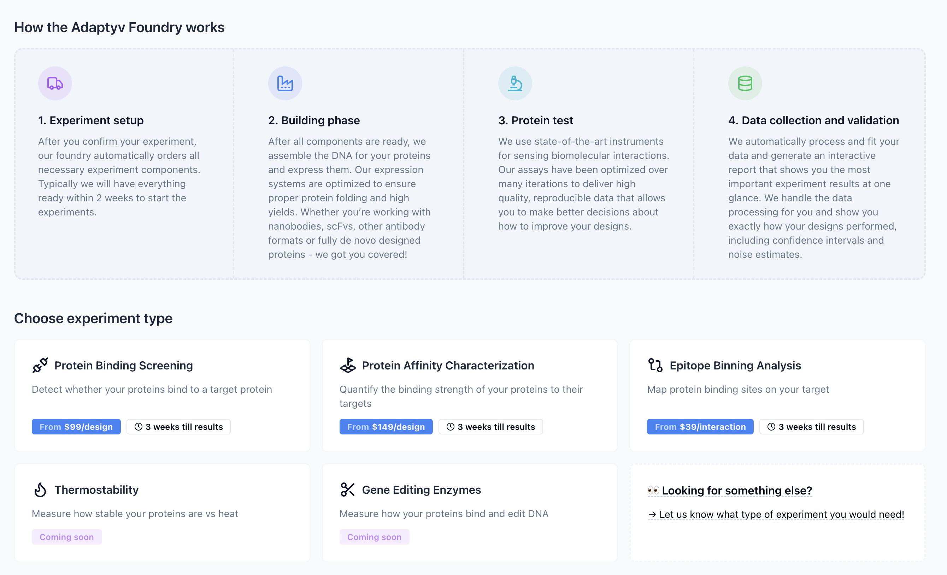This screenshot has height=575, width=947.
Task: Click the icon beside Protein Affinity Characterization
Action: [348, 365]
